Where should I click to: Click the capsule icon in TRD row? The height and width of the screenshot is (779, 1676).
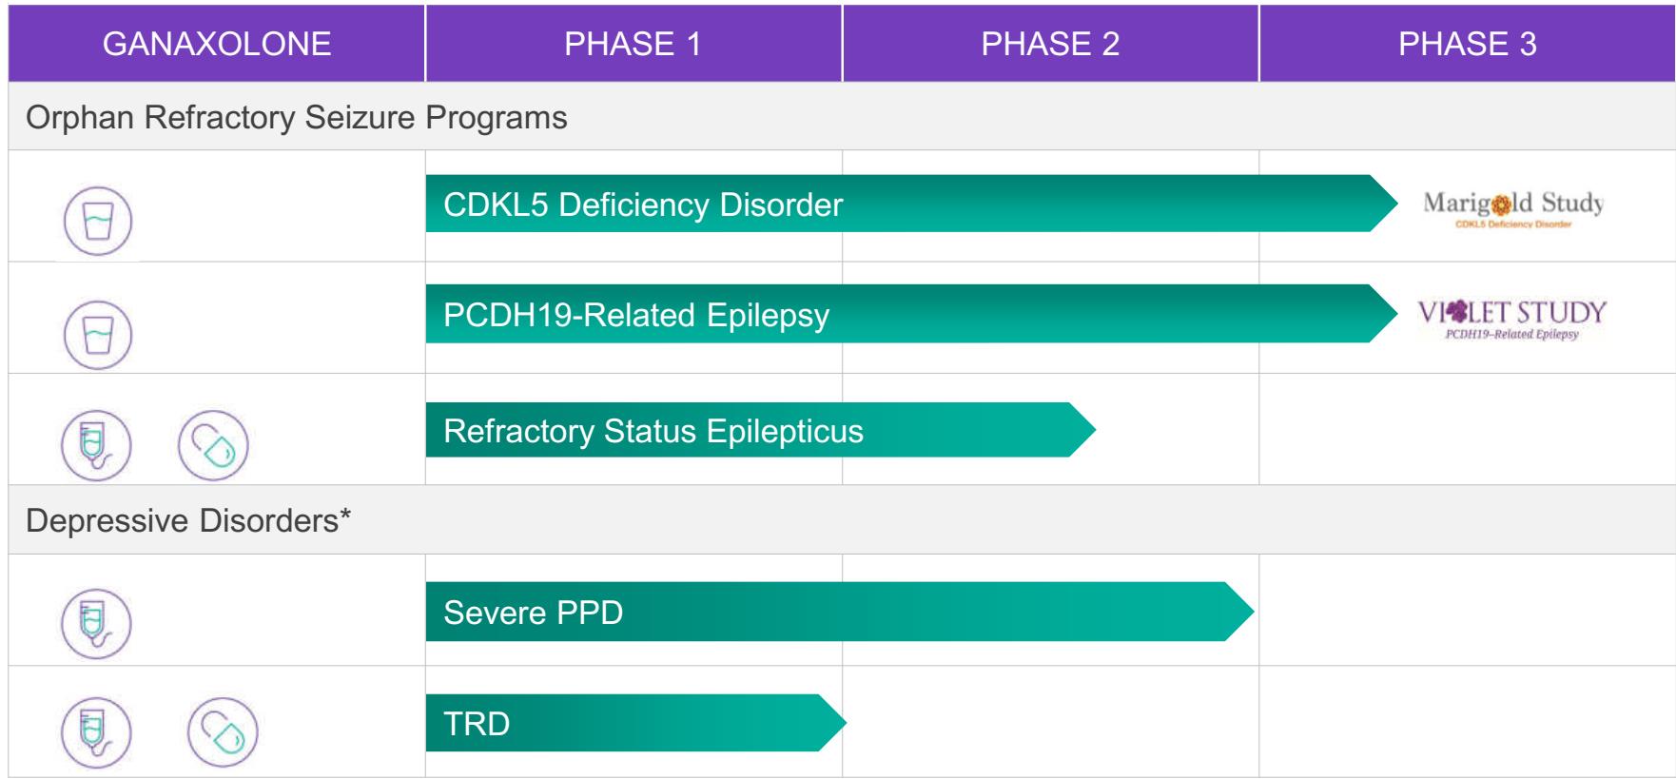223,735
